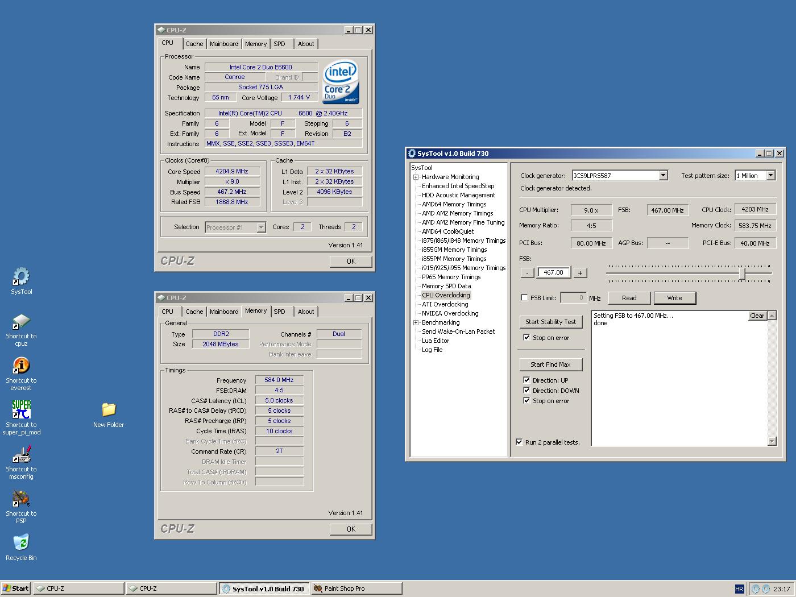Click OK in the bottom CPU-Z window
796x597 pixels.
[x=351, y=529]
